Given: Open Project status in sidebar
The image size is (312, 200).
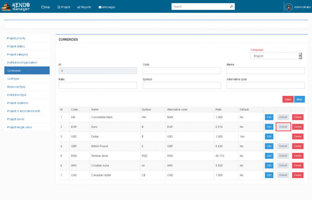Looking at the screenshot, I should tap(27, 46).
